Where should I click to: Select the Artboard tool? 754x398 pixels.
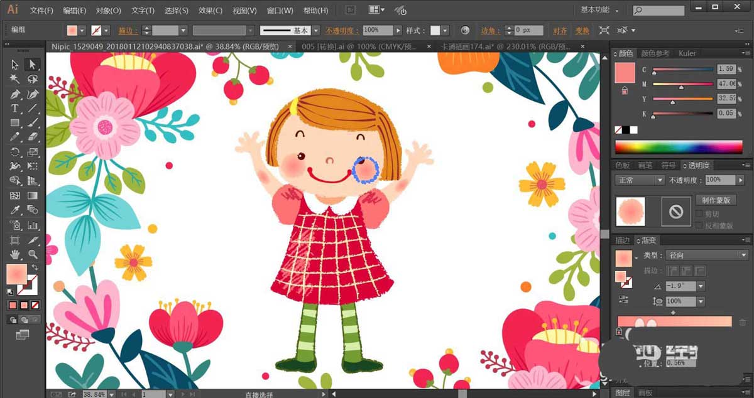(x=15, y=240)
